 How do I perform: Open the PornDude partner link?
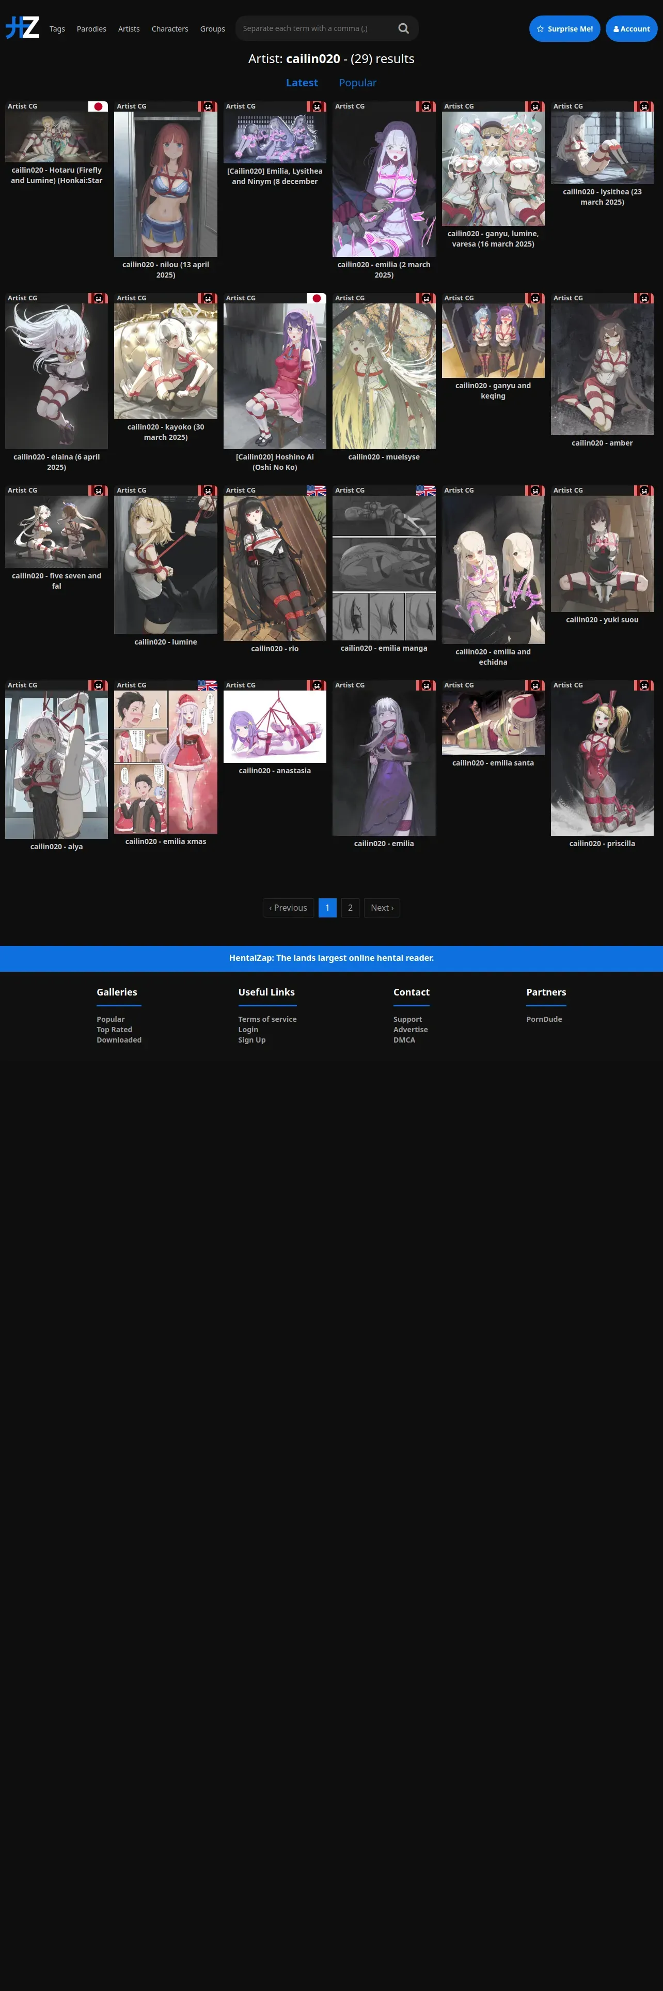click(544, 1019)
